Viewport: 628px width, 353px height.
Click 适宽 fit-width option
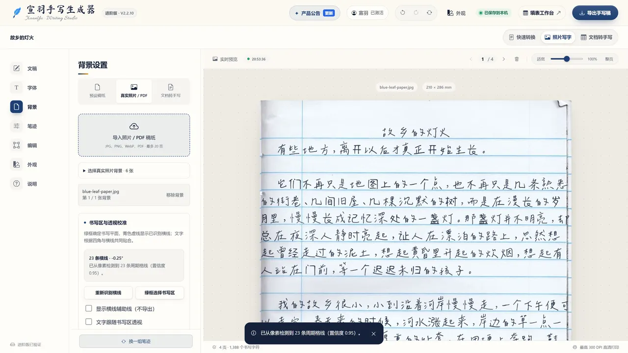(x=541, y=59)
